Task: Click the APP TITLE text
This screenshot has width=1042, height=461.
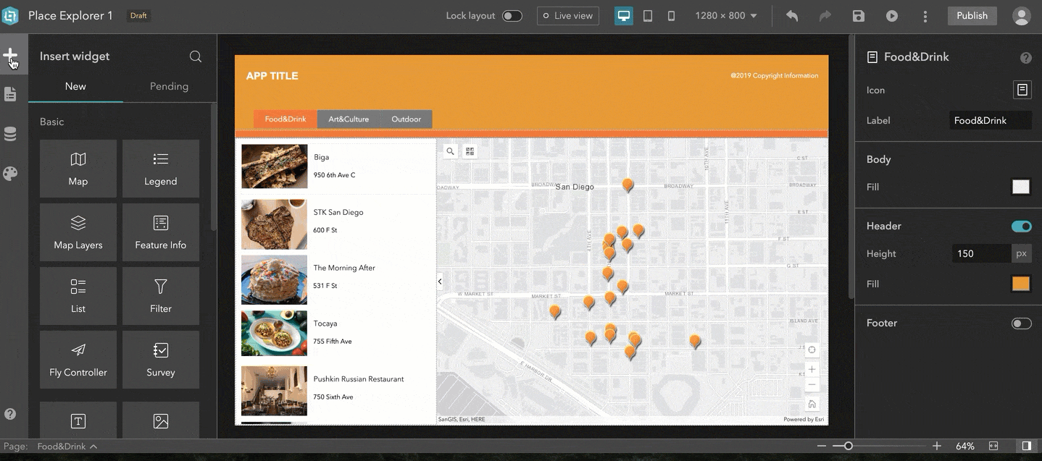Action: pos(272,76)
